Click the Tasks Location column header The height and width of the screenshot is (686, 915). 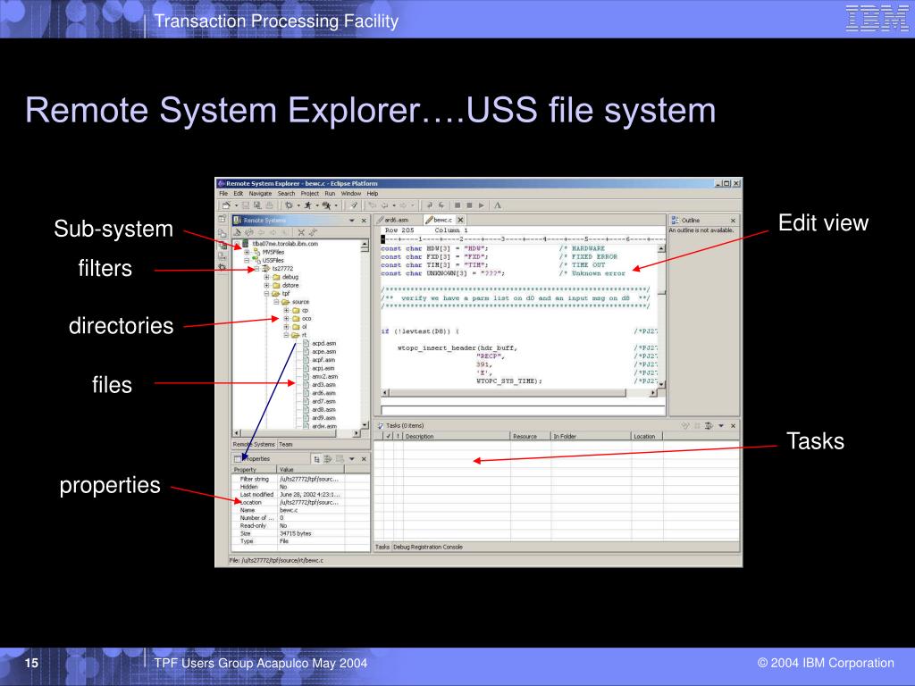tap(647, 436)
